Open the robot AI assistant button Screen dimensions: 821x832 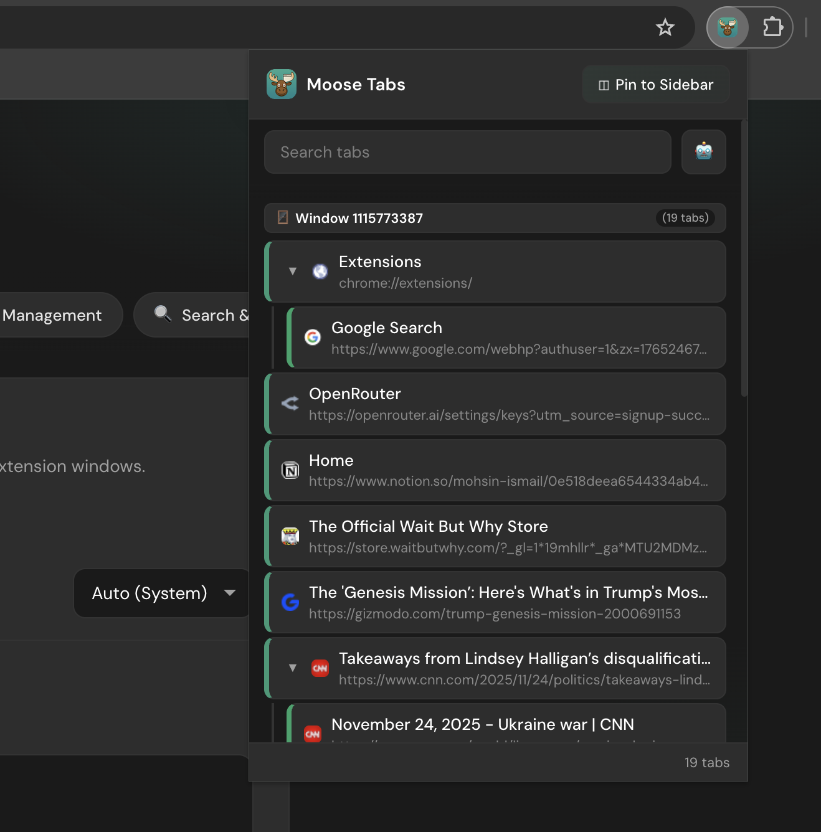(704, 152)
